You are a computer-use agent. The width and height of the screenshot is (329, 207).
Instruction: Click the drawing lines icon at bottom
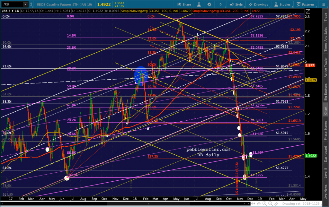click(276, 203)
